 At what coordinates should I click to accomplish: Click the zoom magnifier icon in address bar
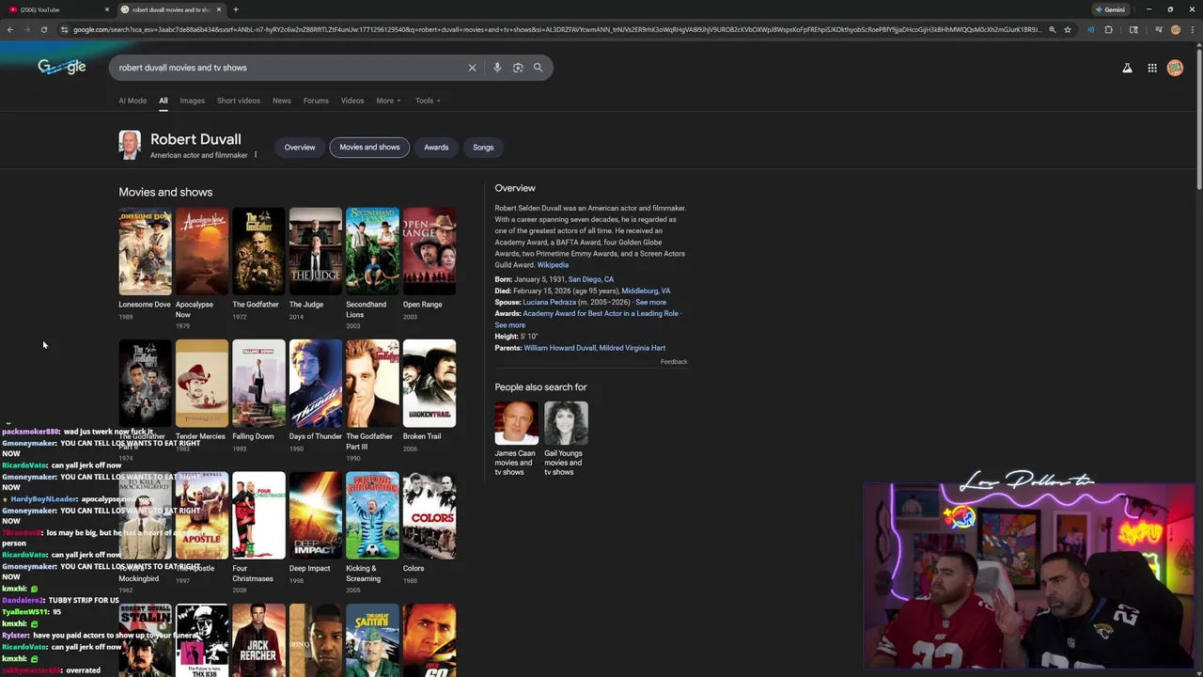pyautogui.click(x=1052, y=29)
